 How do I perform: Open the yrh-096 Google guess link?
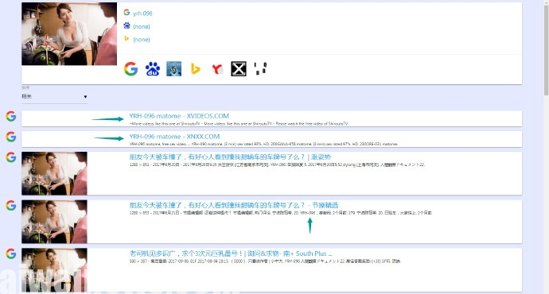pos(142,14)
